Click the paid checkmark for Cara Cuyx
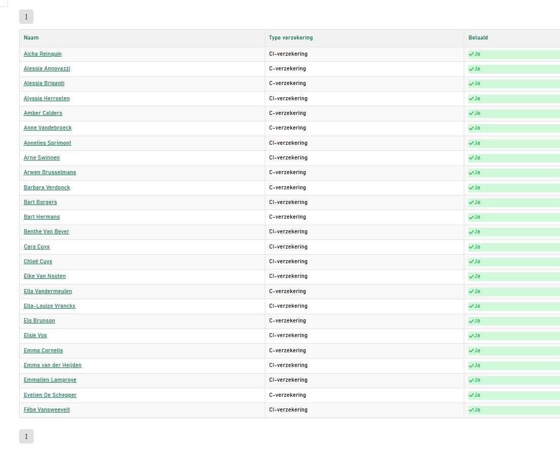The image size is (560, 450). 471,247
